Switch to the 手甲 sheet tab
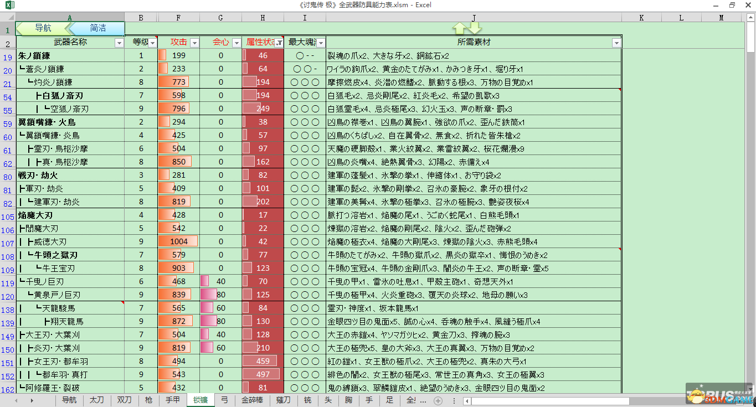Image resolution: width=756 pixels, height=407 pixels. point(173,400)
